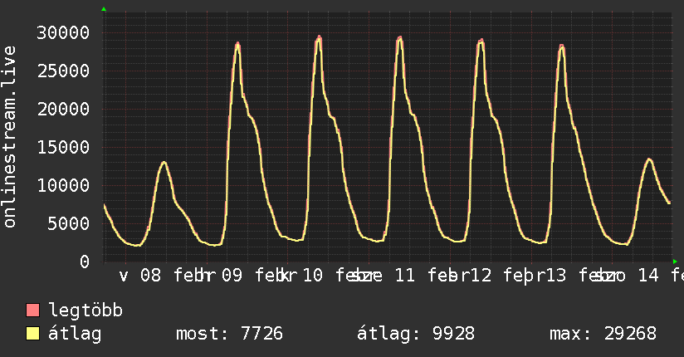Click the 5000 y-axis label
Screen dimensions: 684x357
pos(69,223)
